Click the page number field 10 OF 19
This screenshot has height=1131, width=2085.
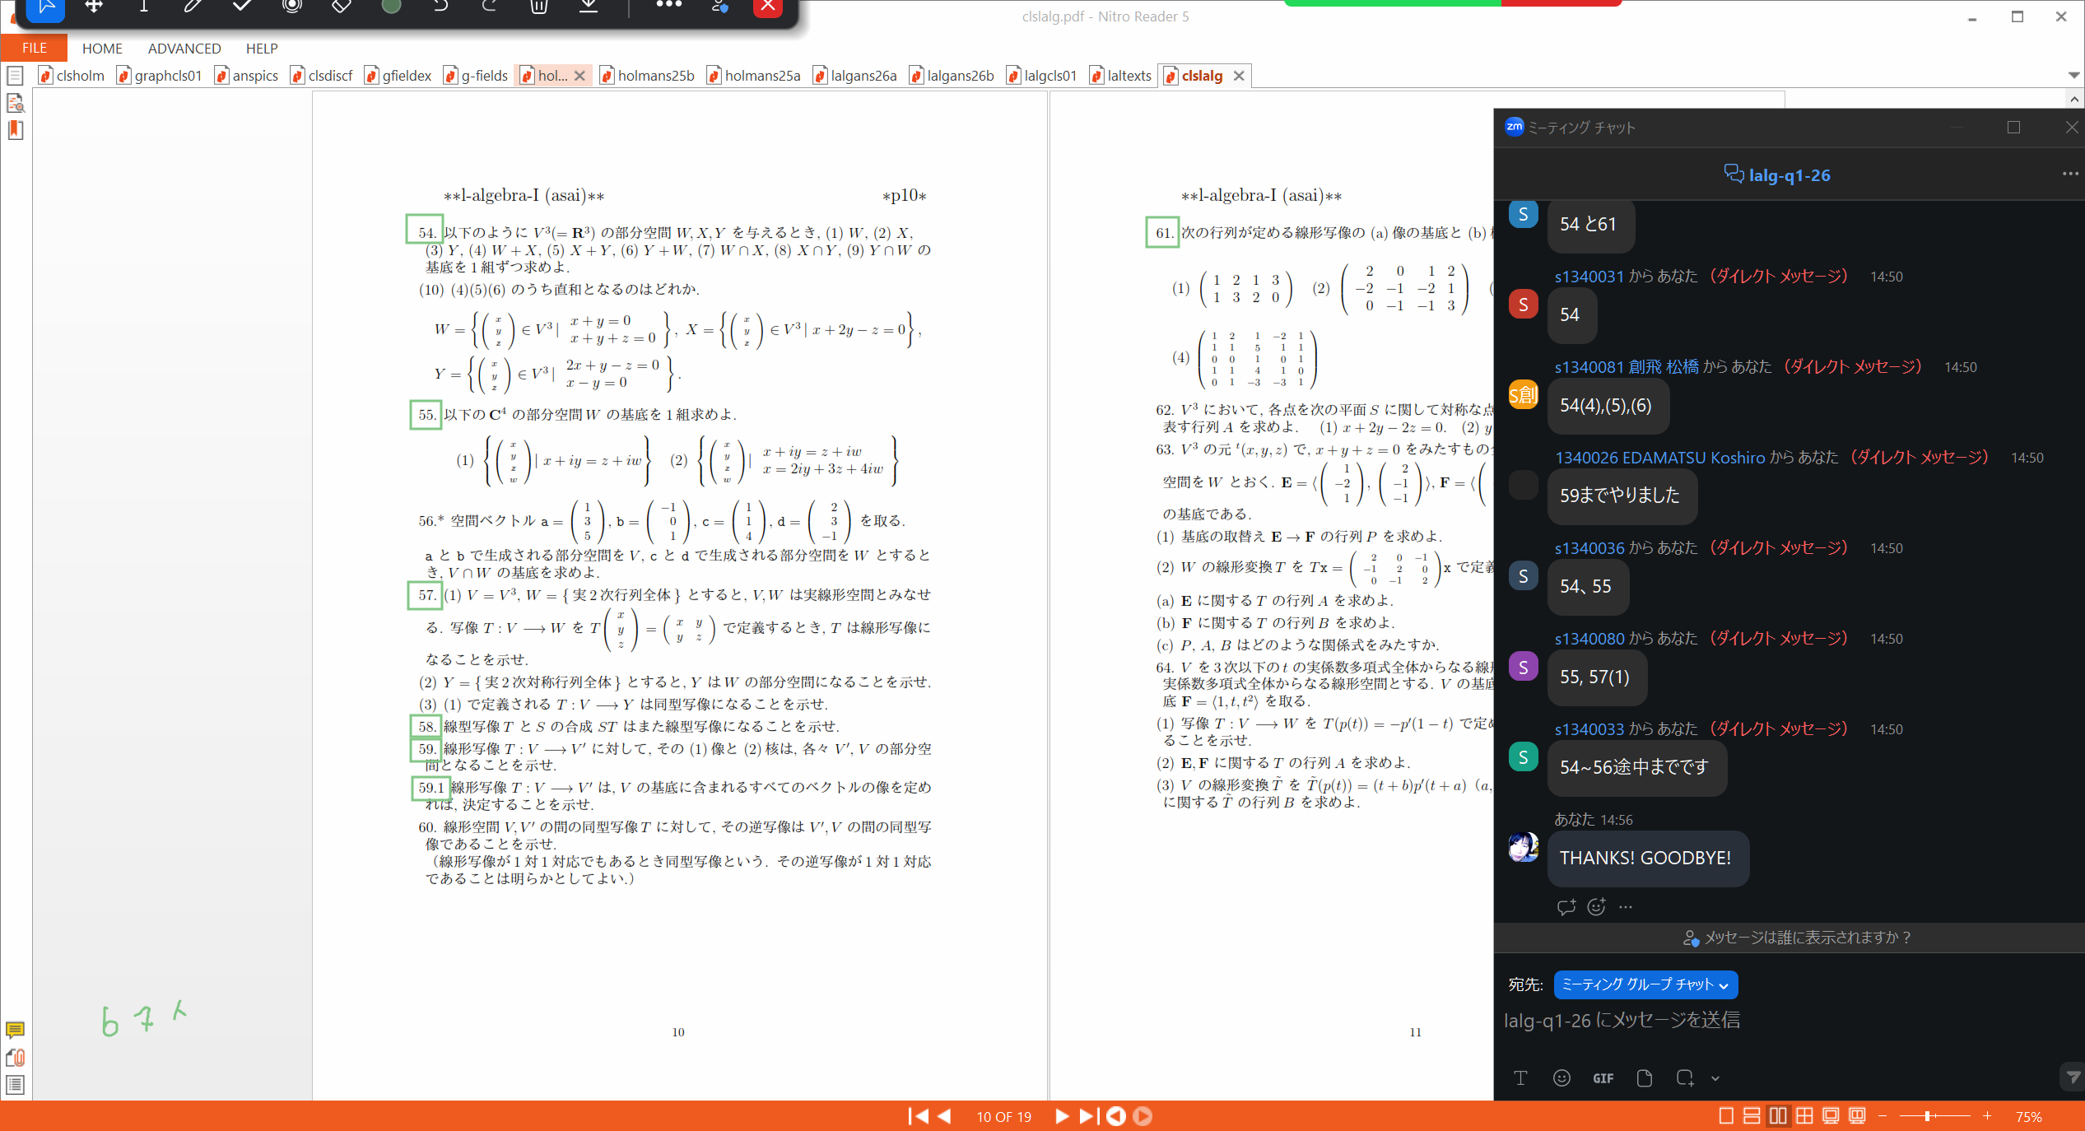coord(1003,1117)
